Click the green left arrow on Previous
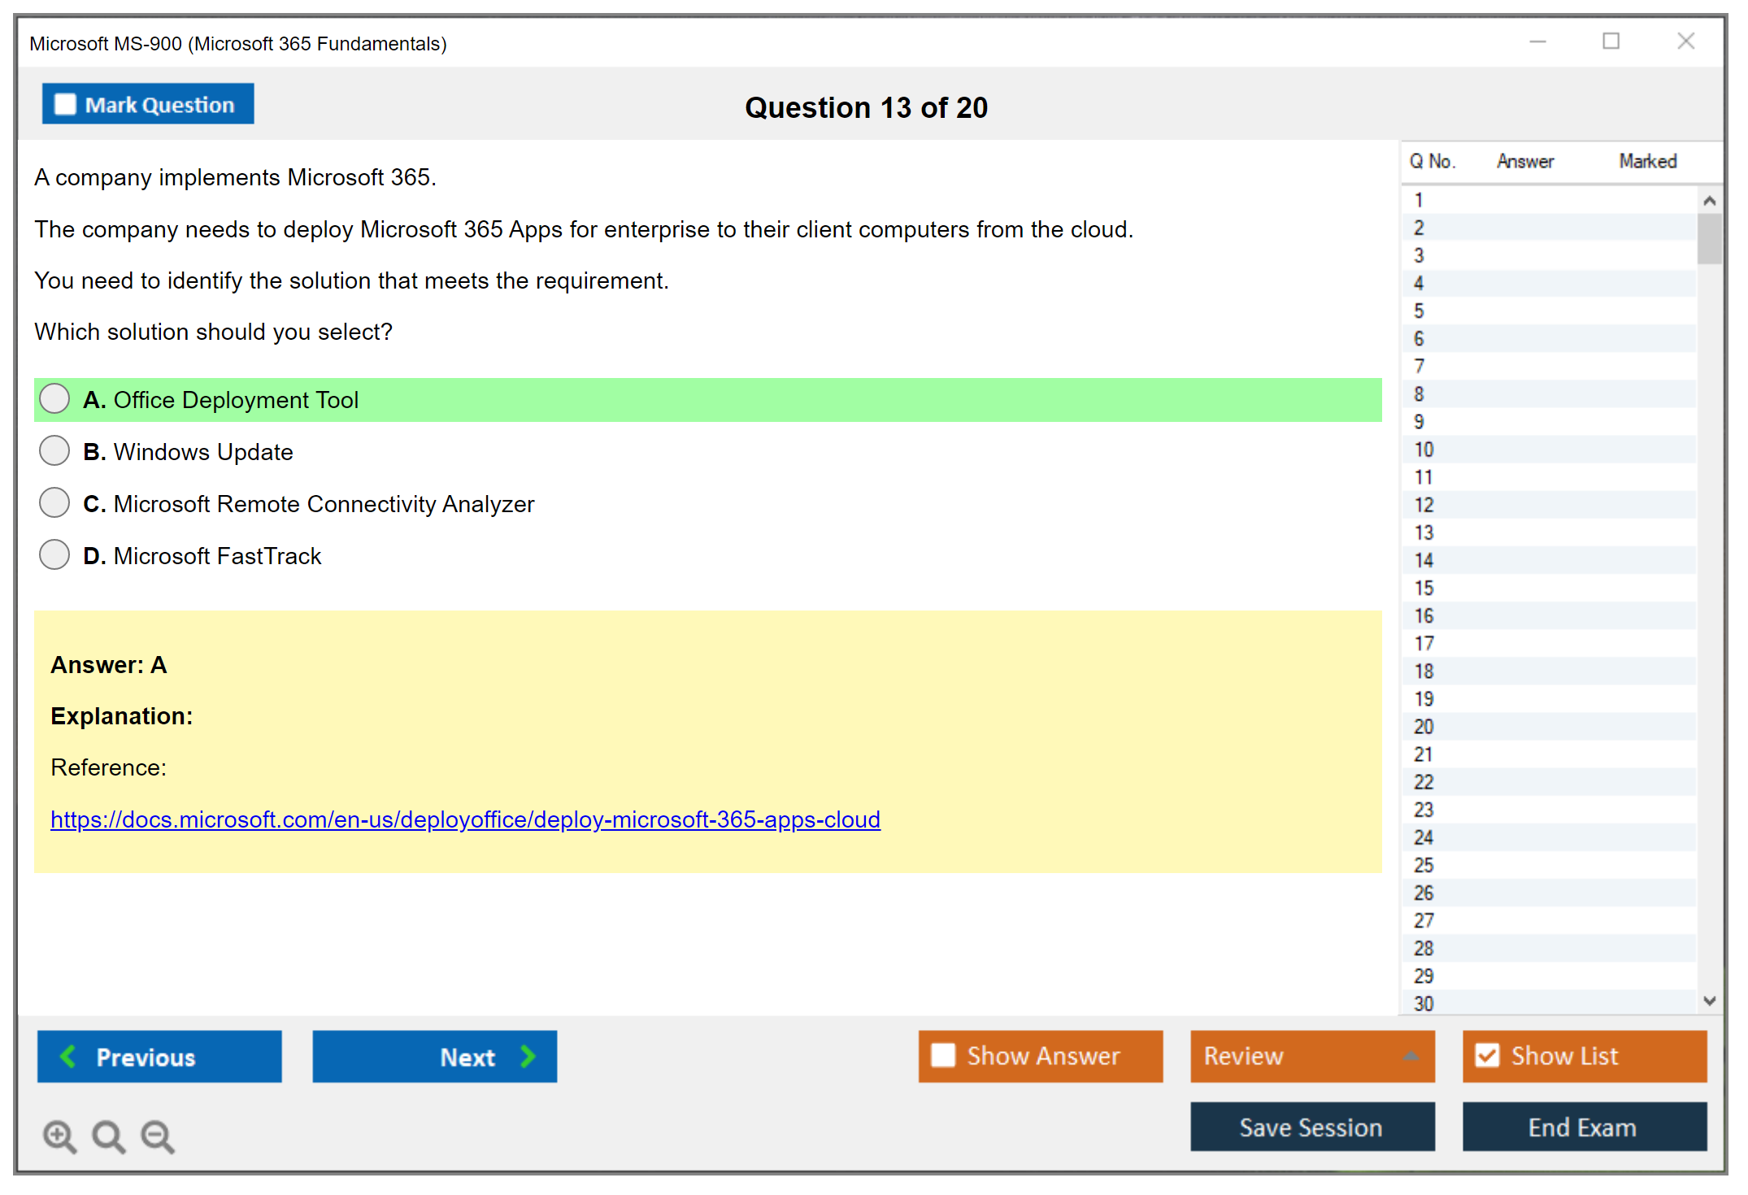1748x1195 pixels. (x=68, y=1056)
